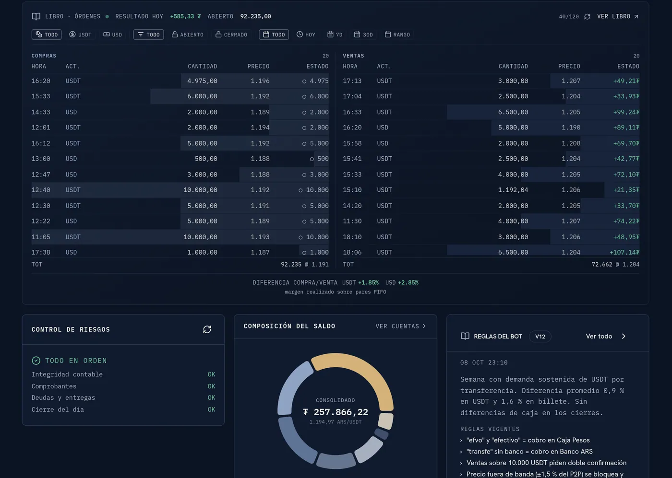Click the Compras total 92.235 @ 1.191
This screenshot has height=478, width=672.
pyautogui.click(x=305, y=264)
